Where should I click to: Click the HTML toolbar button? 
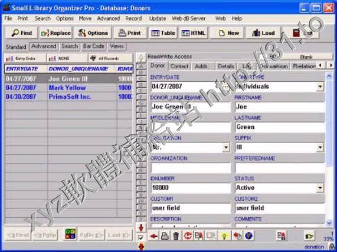[x=194, y=33]
